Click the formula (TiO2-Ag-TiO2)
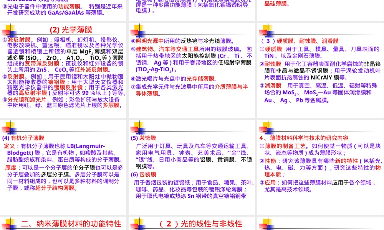This screenshot has width=384, height=230. pyautogui.click(x=155, y=70)
